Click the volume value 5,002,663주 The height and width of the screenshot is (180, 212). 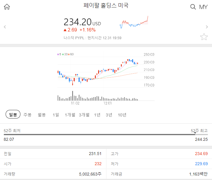point(90,174)
